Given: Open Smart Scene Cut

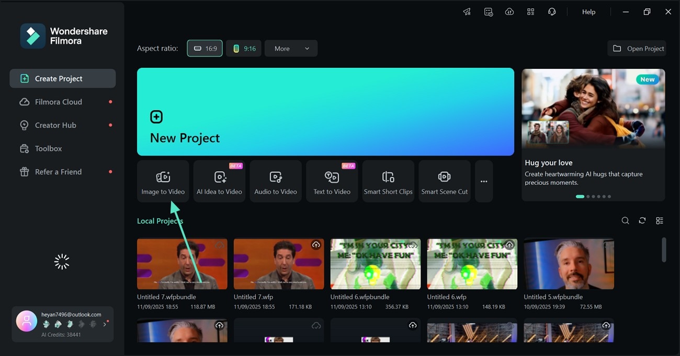Looking at the screenshot, I should [444, 181].
